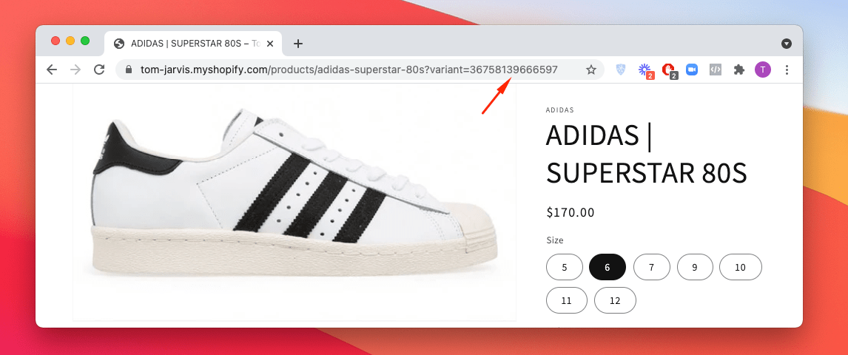
Task: Open the blue shield extension
Action: pyautogui.click(x=621, y=70)
